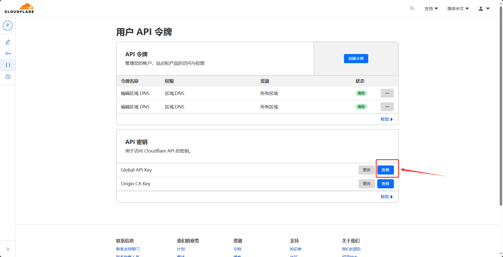Click the page vertical scrollbar thumb

coord(501,106)
